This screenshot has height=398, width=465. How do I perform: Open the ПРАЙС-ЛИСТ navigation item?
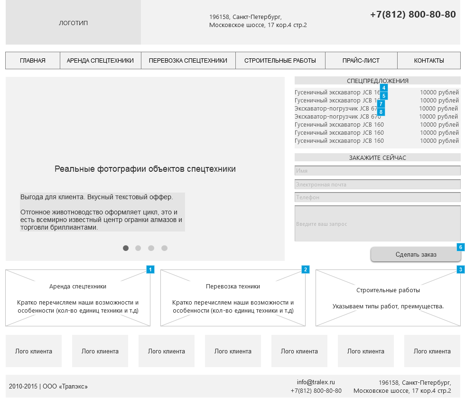(361, 61)
